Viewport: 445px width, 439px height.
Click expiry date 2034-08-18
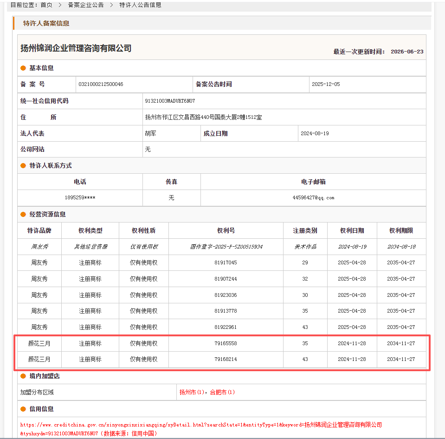(401, 247)
